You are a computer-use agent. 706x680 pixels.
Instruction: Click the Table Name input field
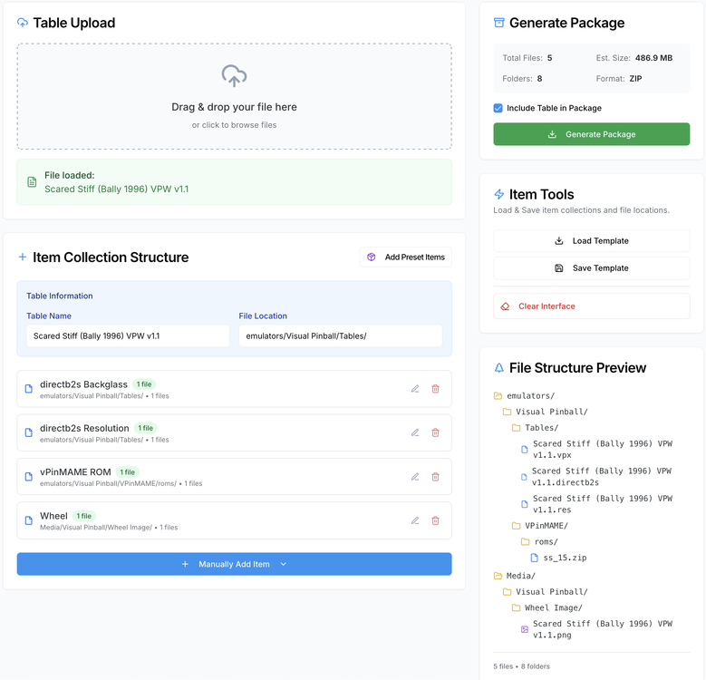point(128,336)
